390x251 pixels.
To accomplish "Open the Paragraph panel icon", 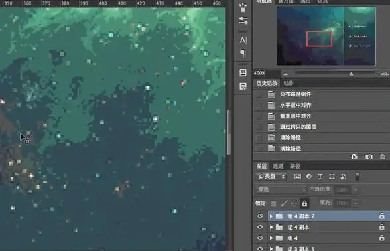I will (243, 54).
